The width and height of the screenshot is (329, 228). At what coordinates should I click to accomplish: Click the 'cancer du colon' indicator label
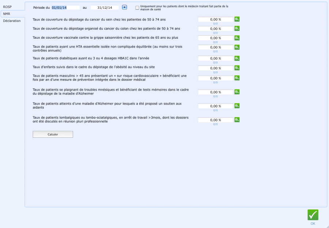(106, 28)
